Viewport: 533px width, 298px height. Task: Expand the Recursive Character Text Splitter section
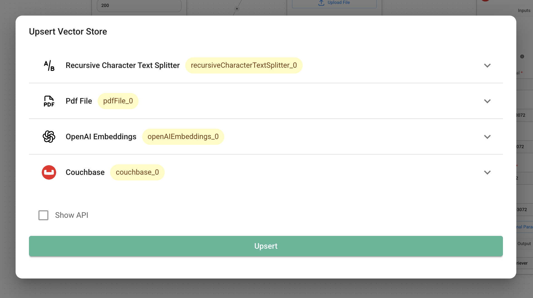(487, 65)
